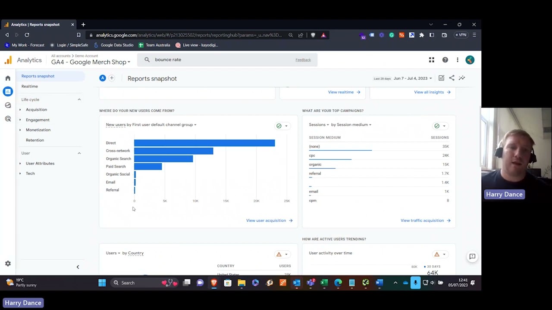Click the Feedback link in search bar
Screen dimensions: 552x310
click(x=303, y=60)
